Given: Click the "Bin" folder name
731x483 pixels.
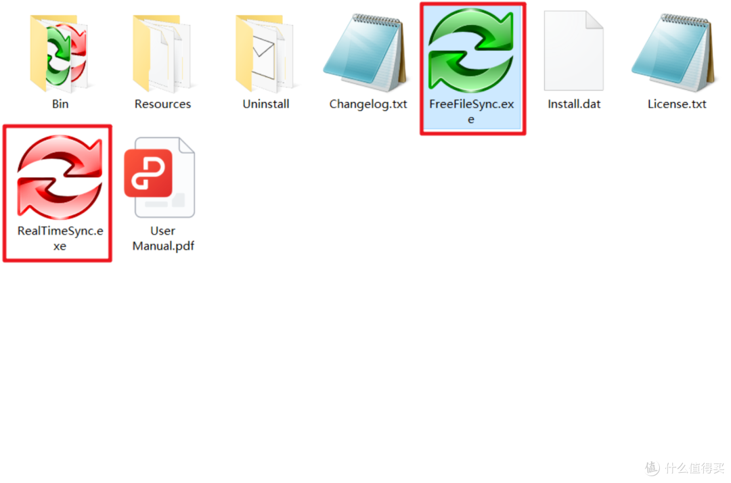Looking at the screenshot, I should pyautogui.click(x=60, y=104).
